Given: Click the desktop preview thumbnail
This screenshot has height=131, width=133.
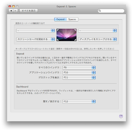Looking at the screenshot, I should (66, 35).
